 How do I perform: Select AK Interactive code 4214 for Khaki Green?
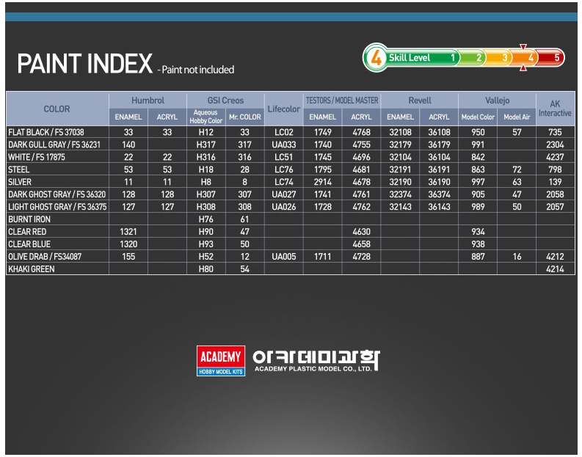click(x=555, y=269)
